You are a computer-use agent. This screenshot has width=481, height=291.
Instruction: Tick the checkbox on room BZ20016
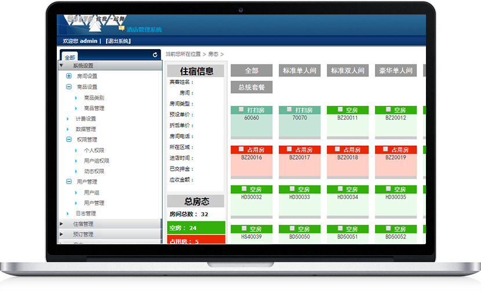click(x=241, y=149)
